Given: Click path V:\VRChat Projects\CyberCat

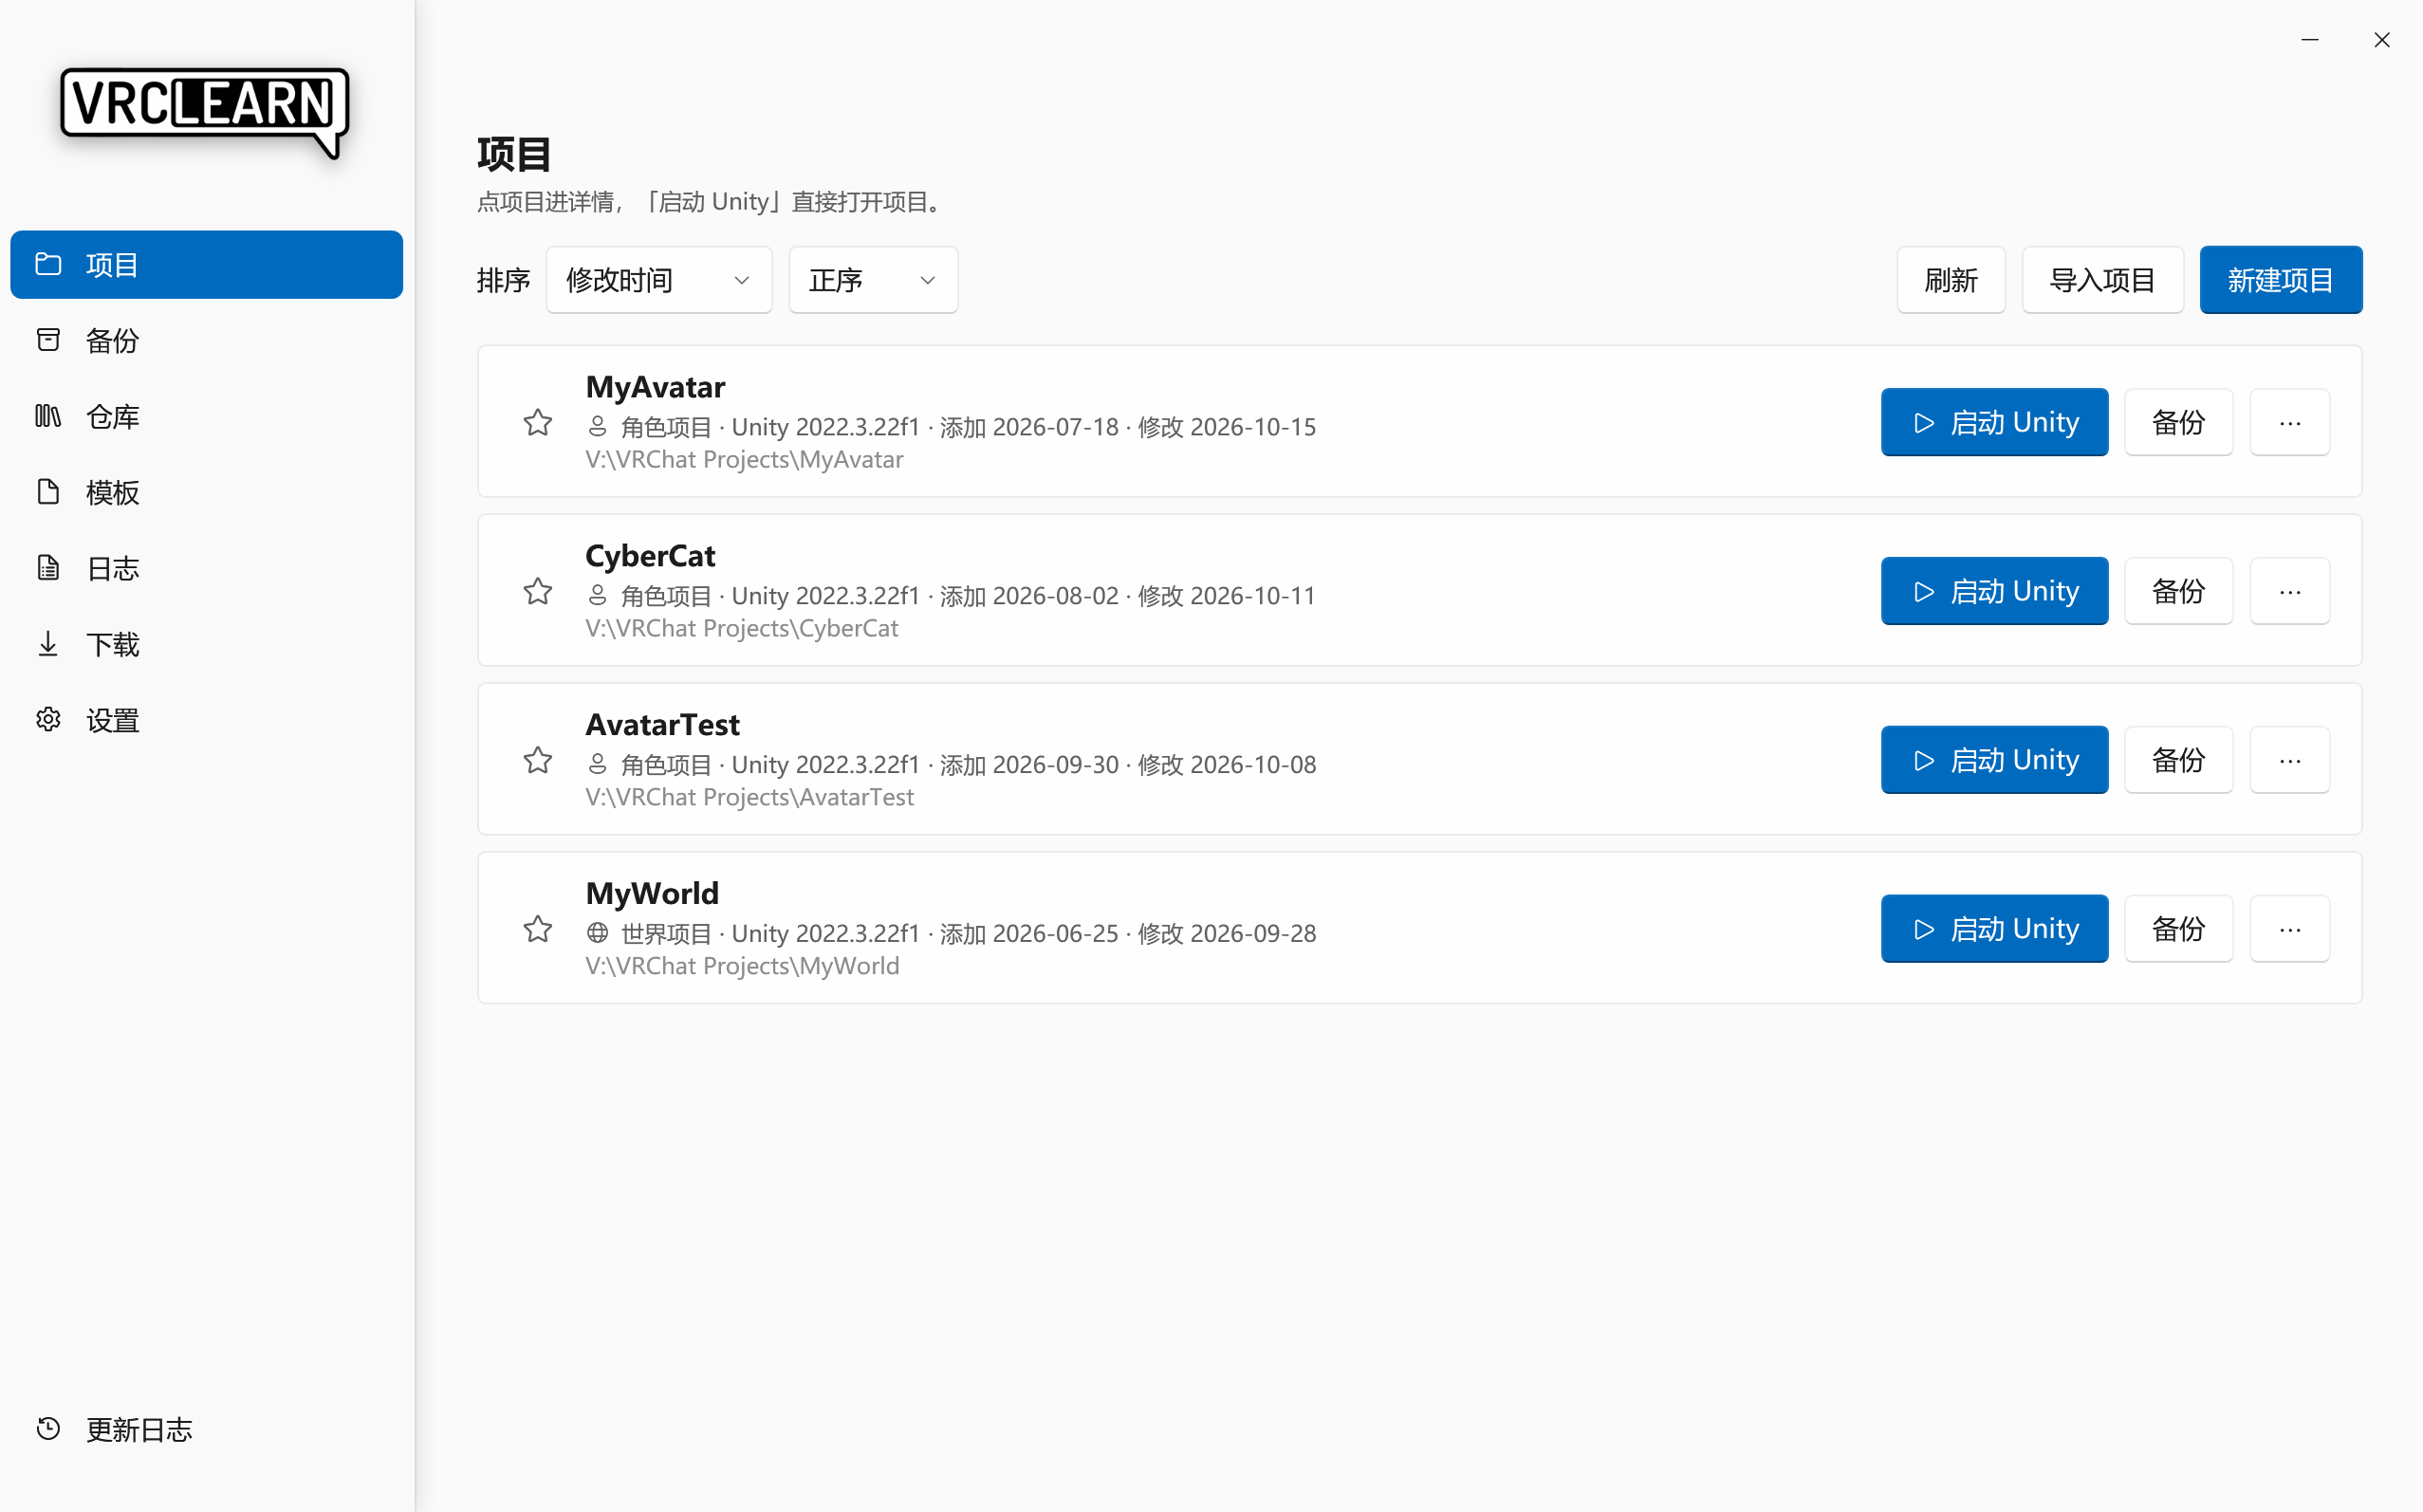Looking at the screenshot, I should click(742, 629).
